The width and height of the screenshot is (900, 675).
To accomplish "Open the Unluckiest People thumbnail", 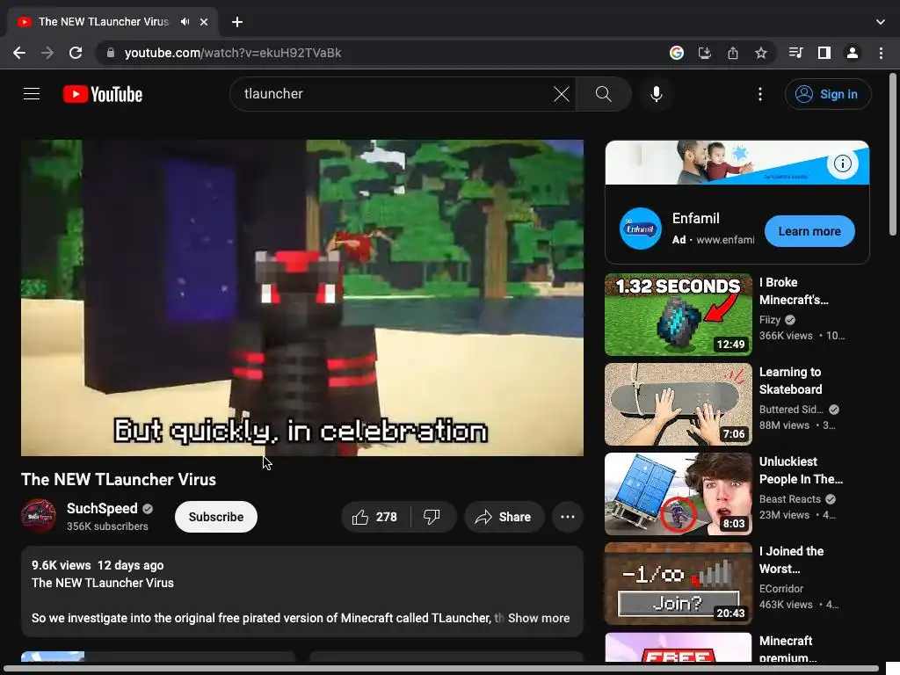I will pos(679,494).
